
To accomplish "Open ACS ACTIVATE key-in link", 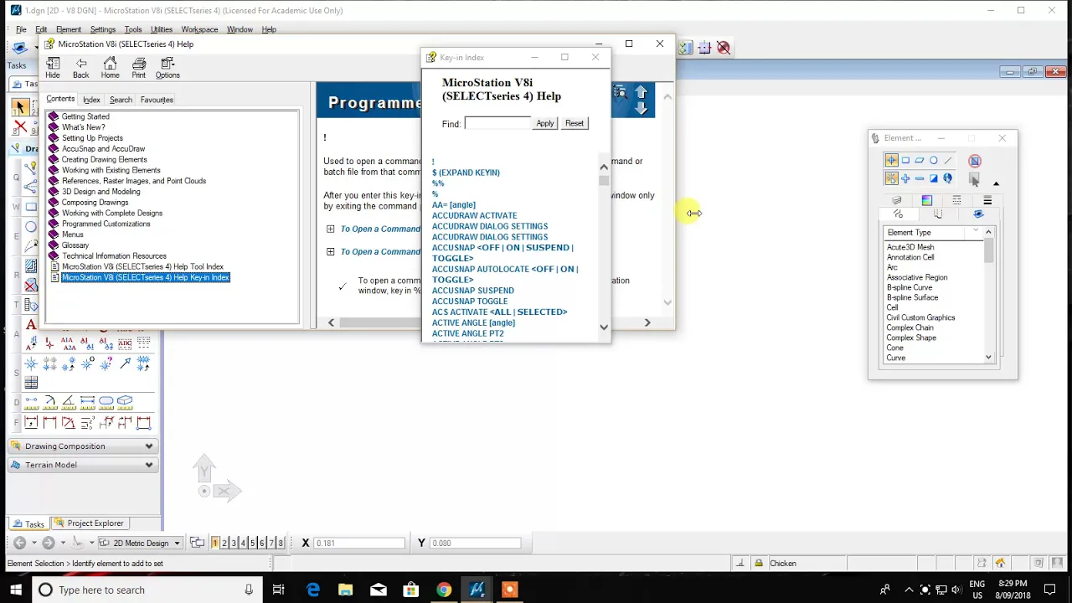I will (500, 312).
